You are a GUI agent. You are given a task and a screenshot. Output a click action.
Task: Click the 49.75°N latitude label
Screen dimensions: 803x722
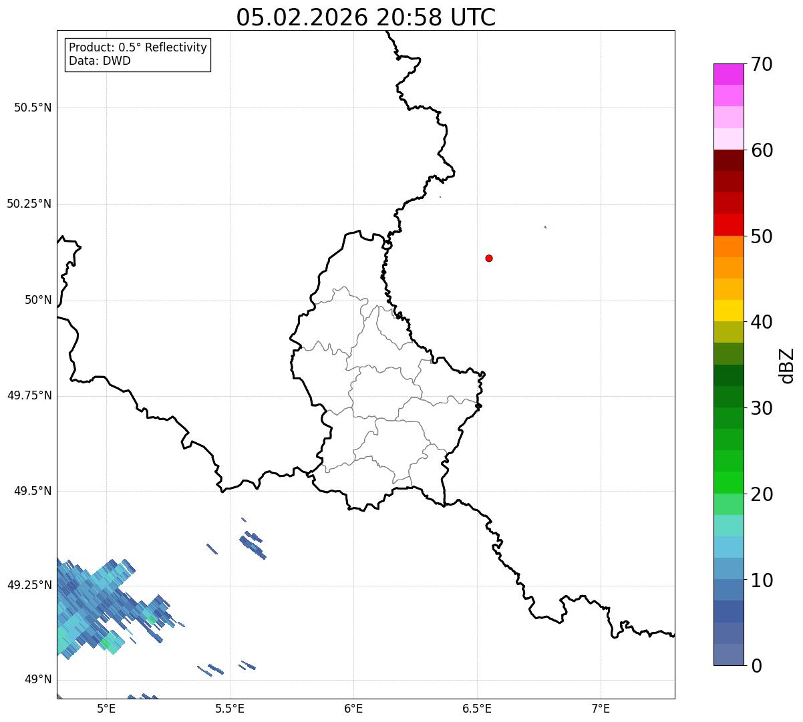coord(29,395)
